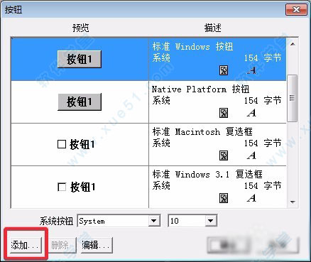Click the text A icon in 标准 Windows 按钮 row
Screen dimensions: 311x262
click(251, 70)
